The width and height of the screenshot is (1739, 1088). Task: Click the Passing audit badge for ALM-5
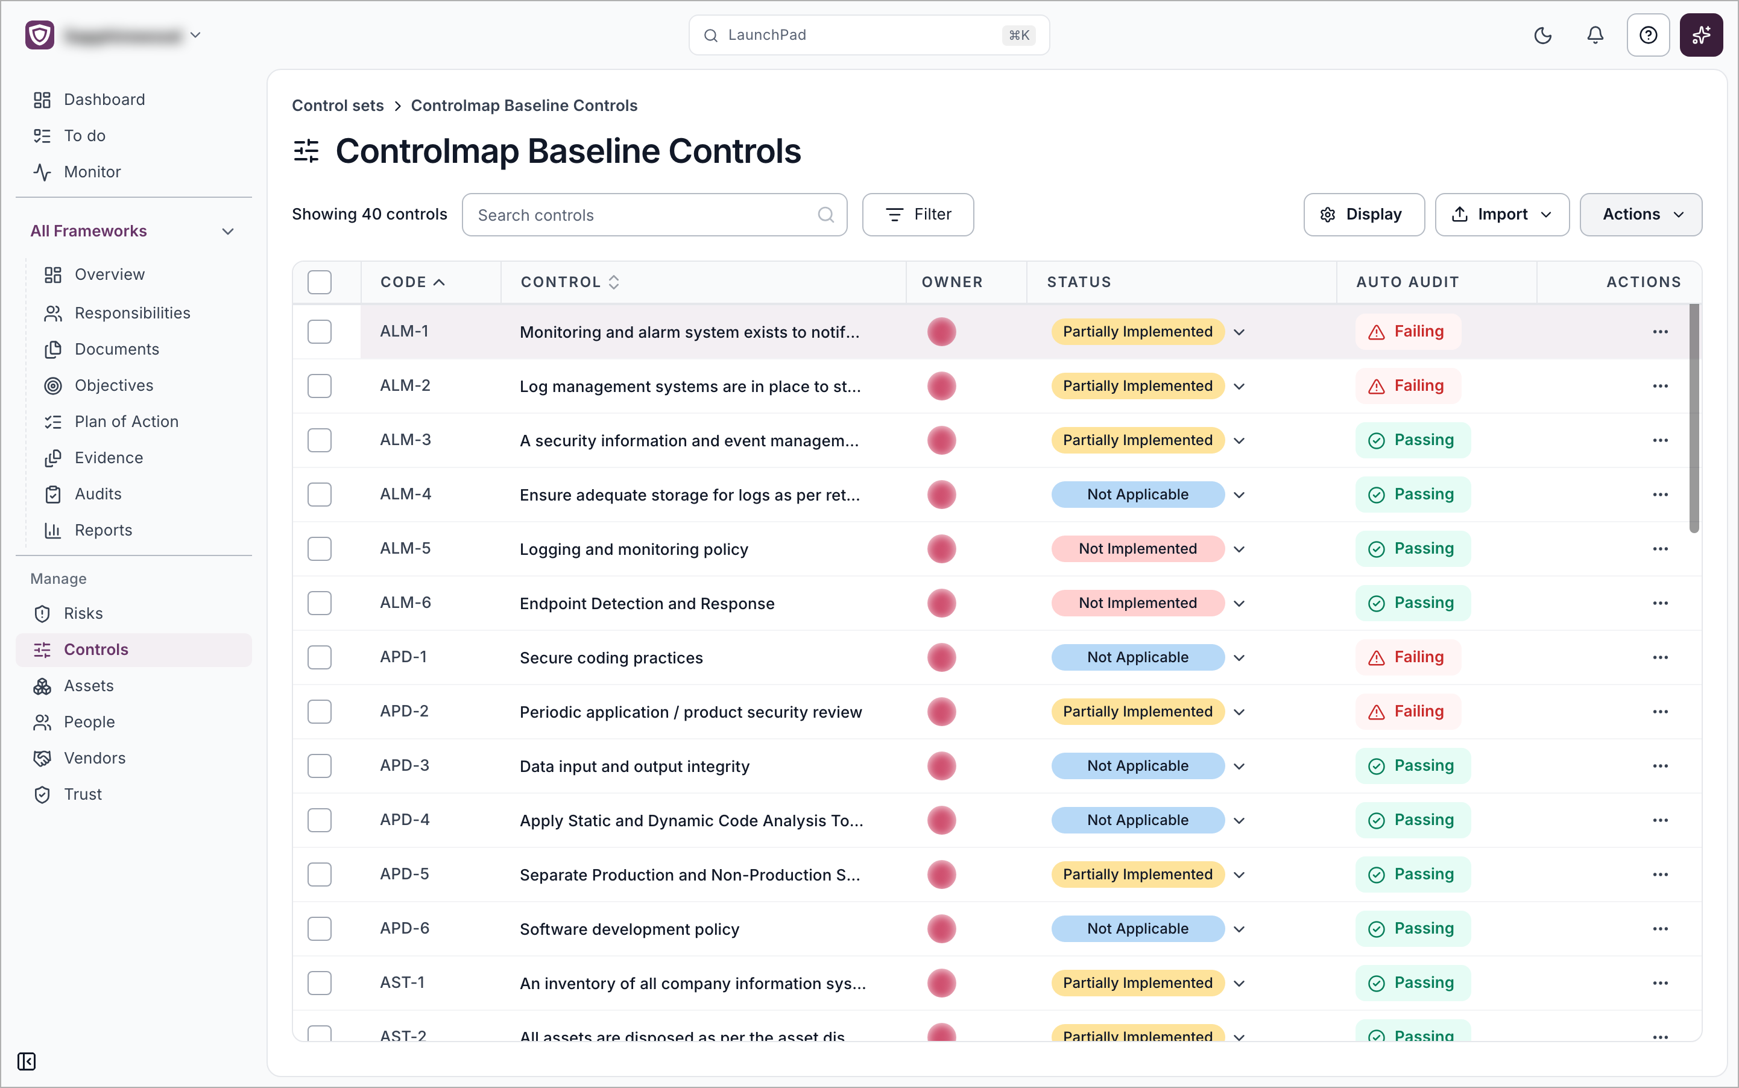click(x=1412, y=549)
